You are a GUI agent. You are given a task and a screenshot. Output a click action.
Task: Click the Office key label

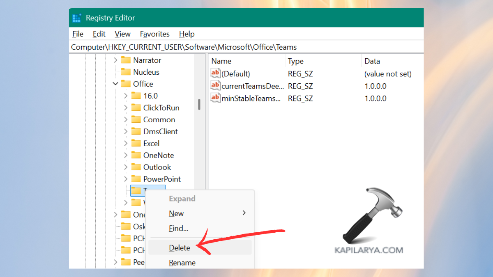(x=143, y=84)
